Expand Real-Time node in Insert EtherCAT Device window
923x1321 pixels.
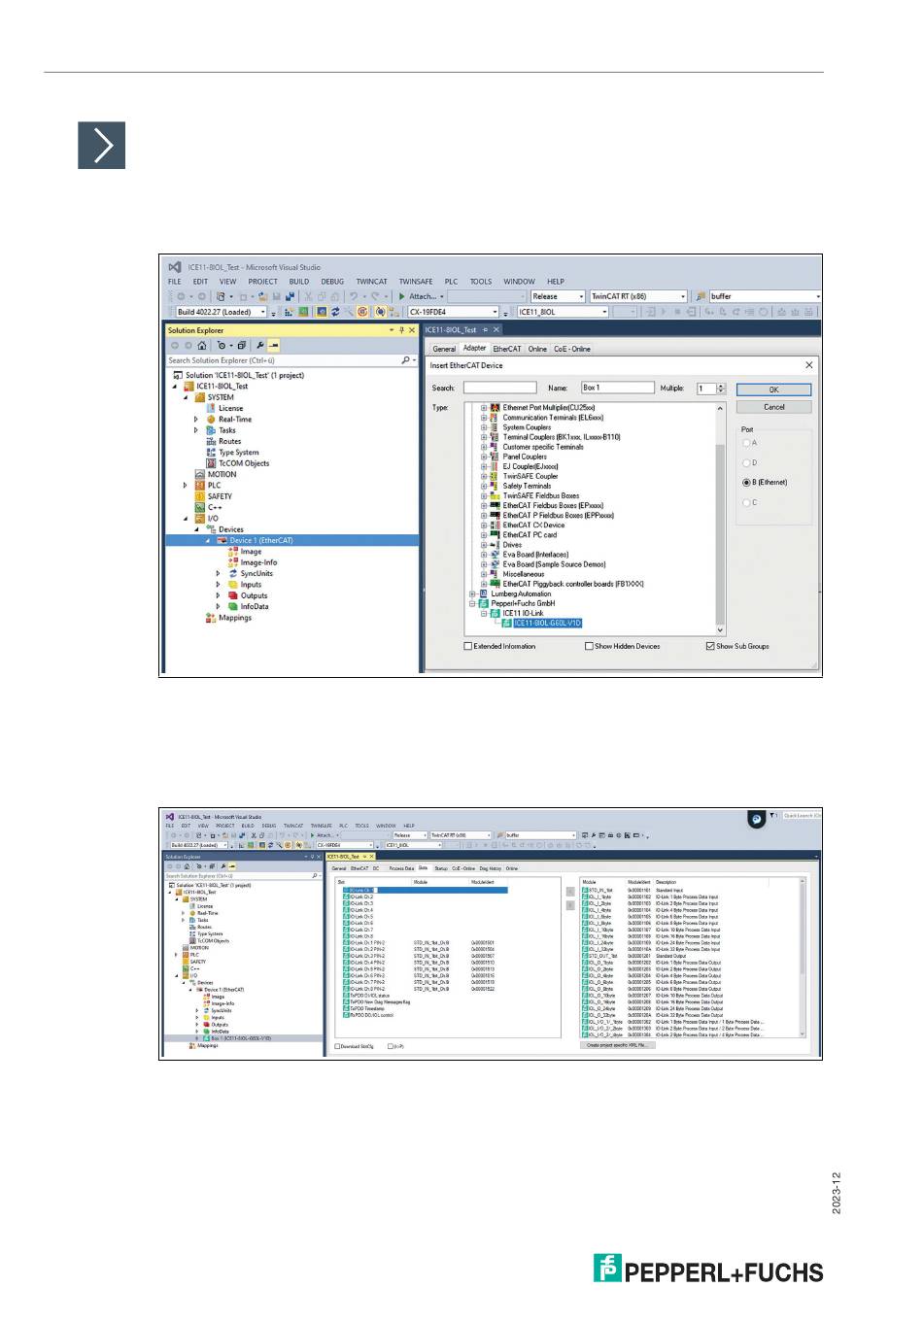tap(197, 420)
